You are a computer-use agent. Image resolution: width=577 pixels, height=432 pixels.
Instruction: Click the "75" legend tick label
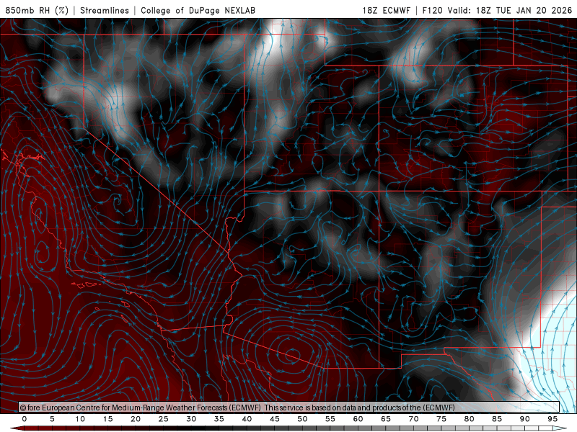coord(441,419)
